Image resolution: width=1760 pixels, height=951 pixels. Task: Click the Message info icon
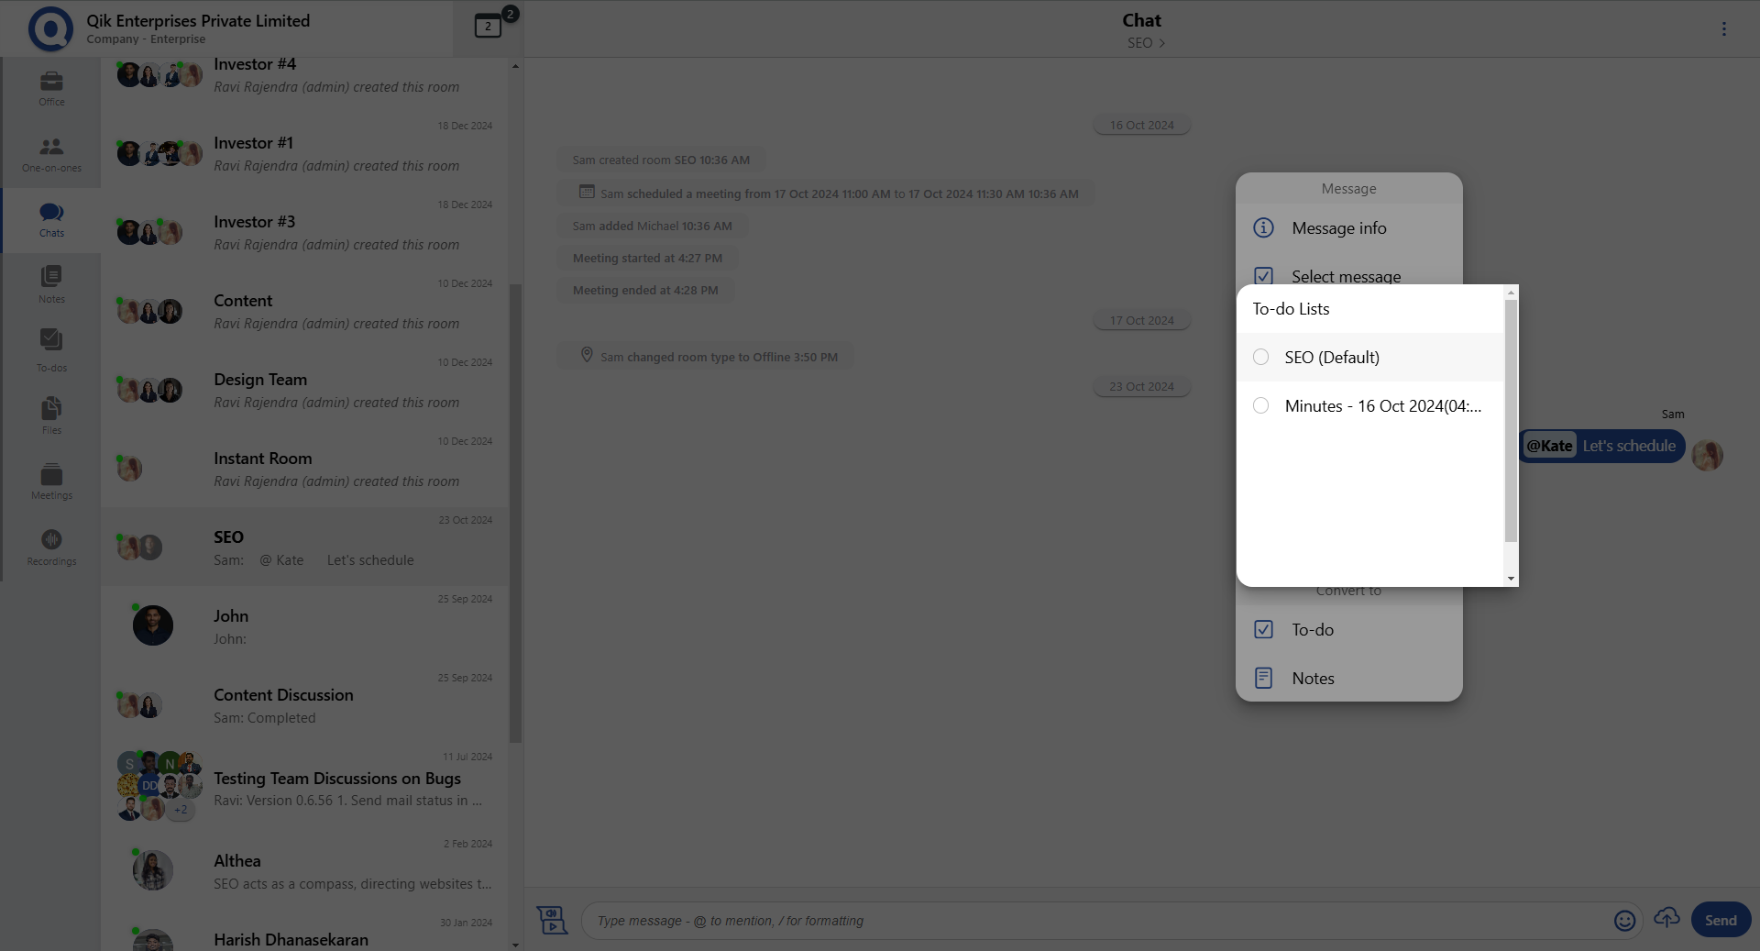[x=1263, y=227]
